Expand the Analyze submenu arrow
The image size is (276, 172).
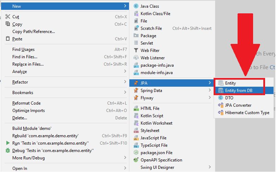125,72
